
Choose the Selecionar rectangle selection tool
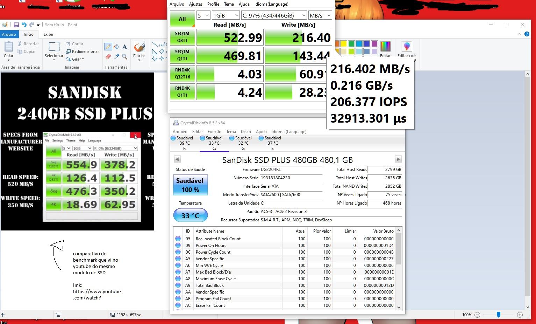click(54, 47)
